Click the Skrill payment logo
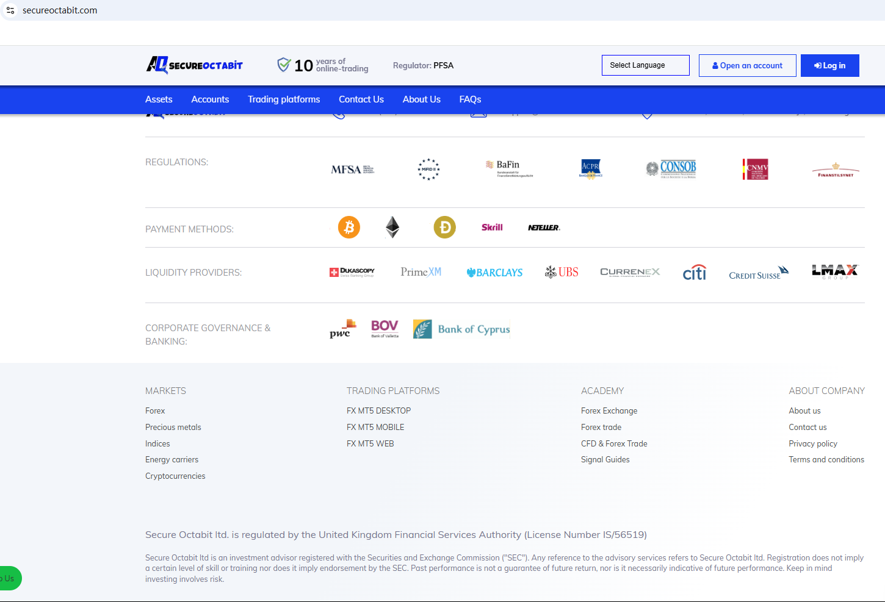Viewport: 885px width, 602px height. (x=492, y=228)
